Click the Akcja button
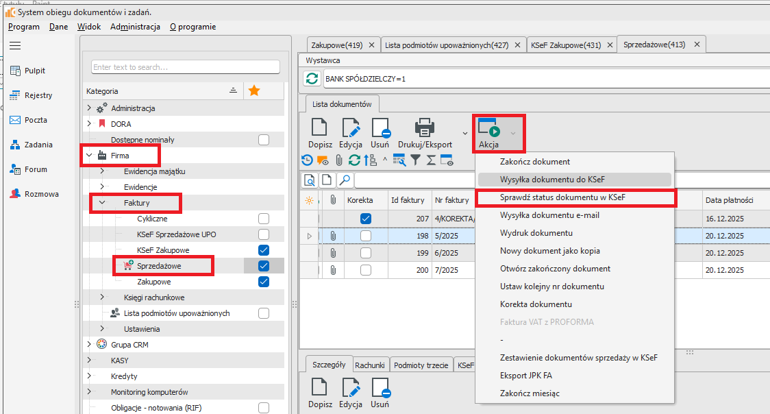 click(489, 133)
